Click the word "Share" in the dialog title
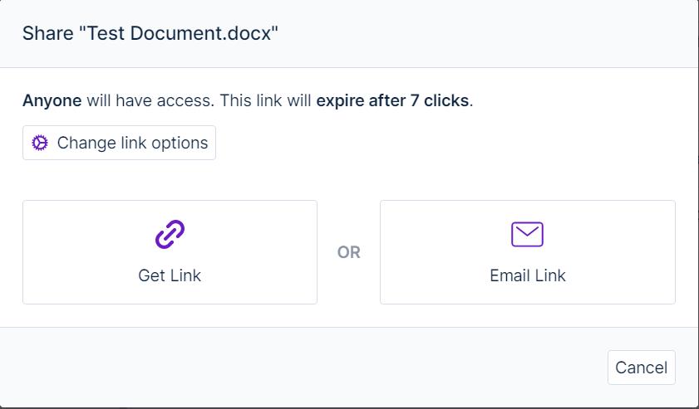The height and width of the screenshot is (409, 699). click(x=47, y=33)
